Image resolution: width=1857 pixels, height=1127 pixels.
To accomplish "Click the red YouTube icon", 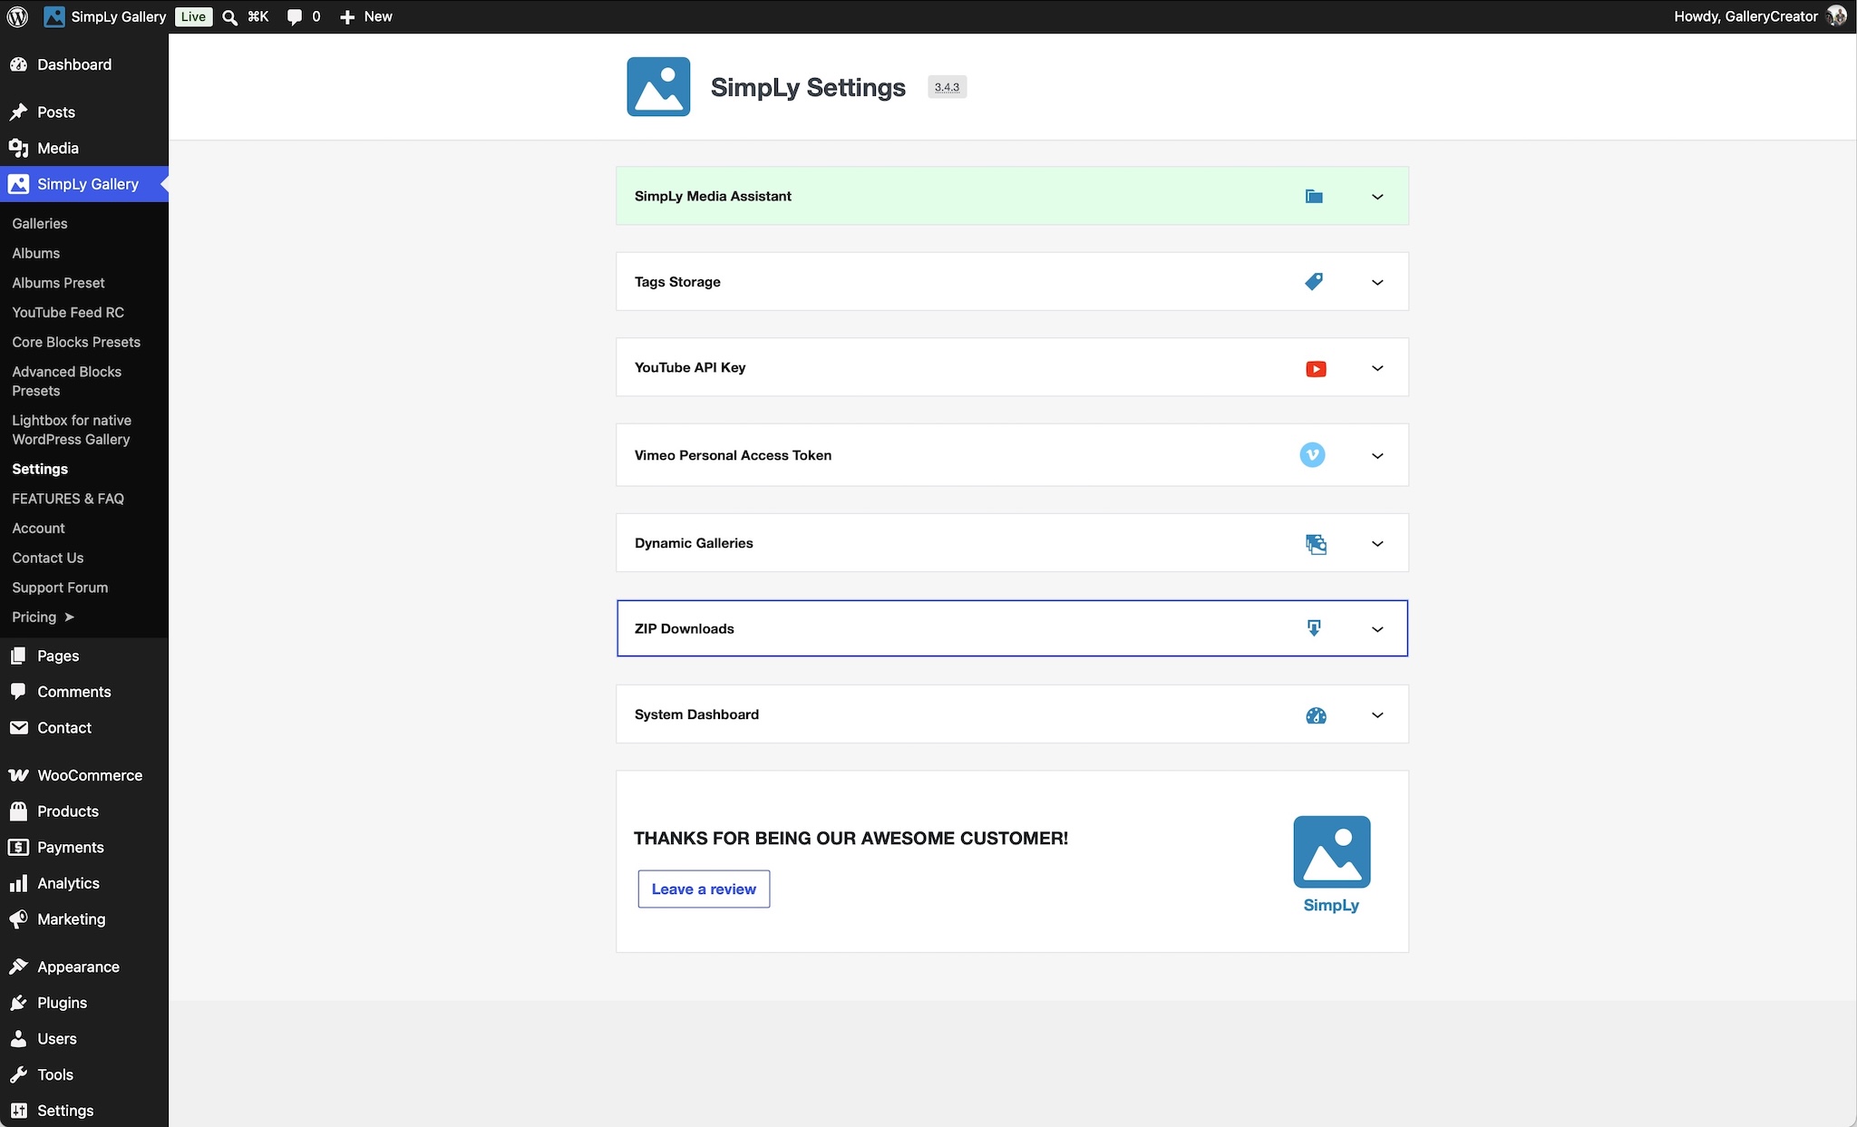I will tap(1316, 368).
